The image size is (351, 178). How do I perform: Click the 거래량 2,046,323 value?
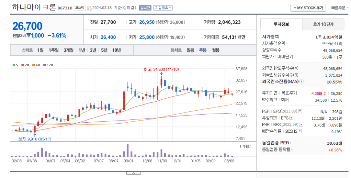click(x=229, y=22)
